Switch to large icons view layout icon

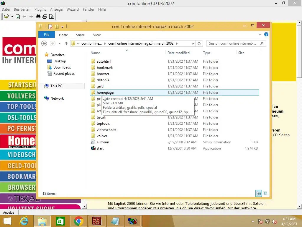(265, 193)
